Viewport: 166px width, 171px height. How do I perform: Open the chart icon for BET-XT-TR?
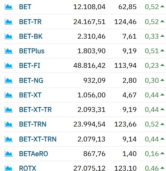(x=9, y=110)
